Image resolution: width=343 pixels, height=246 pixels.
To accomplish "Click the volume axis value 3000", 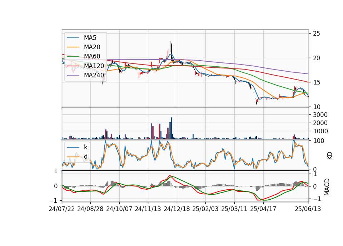I will 320,115.
